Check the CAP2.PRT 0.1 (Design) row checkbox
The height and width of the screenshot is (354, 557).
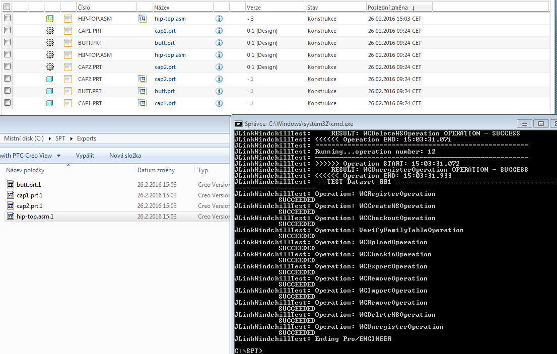[x=7, y=66]
